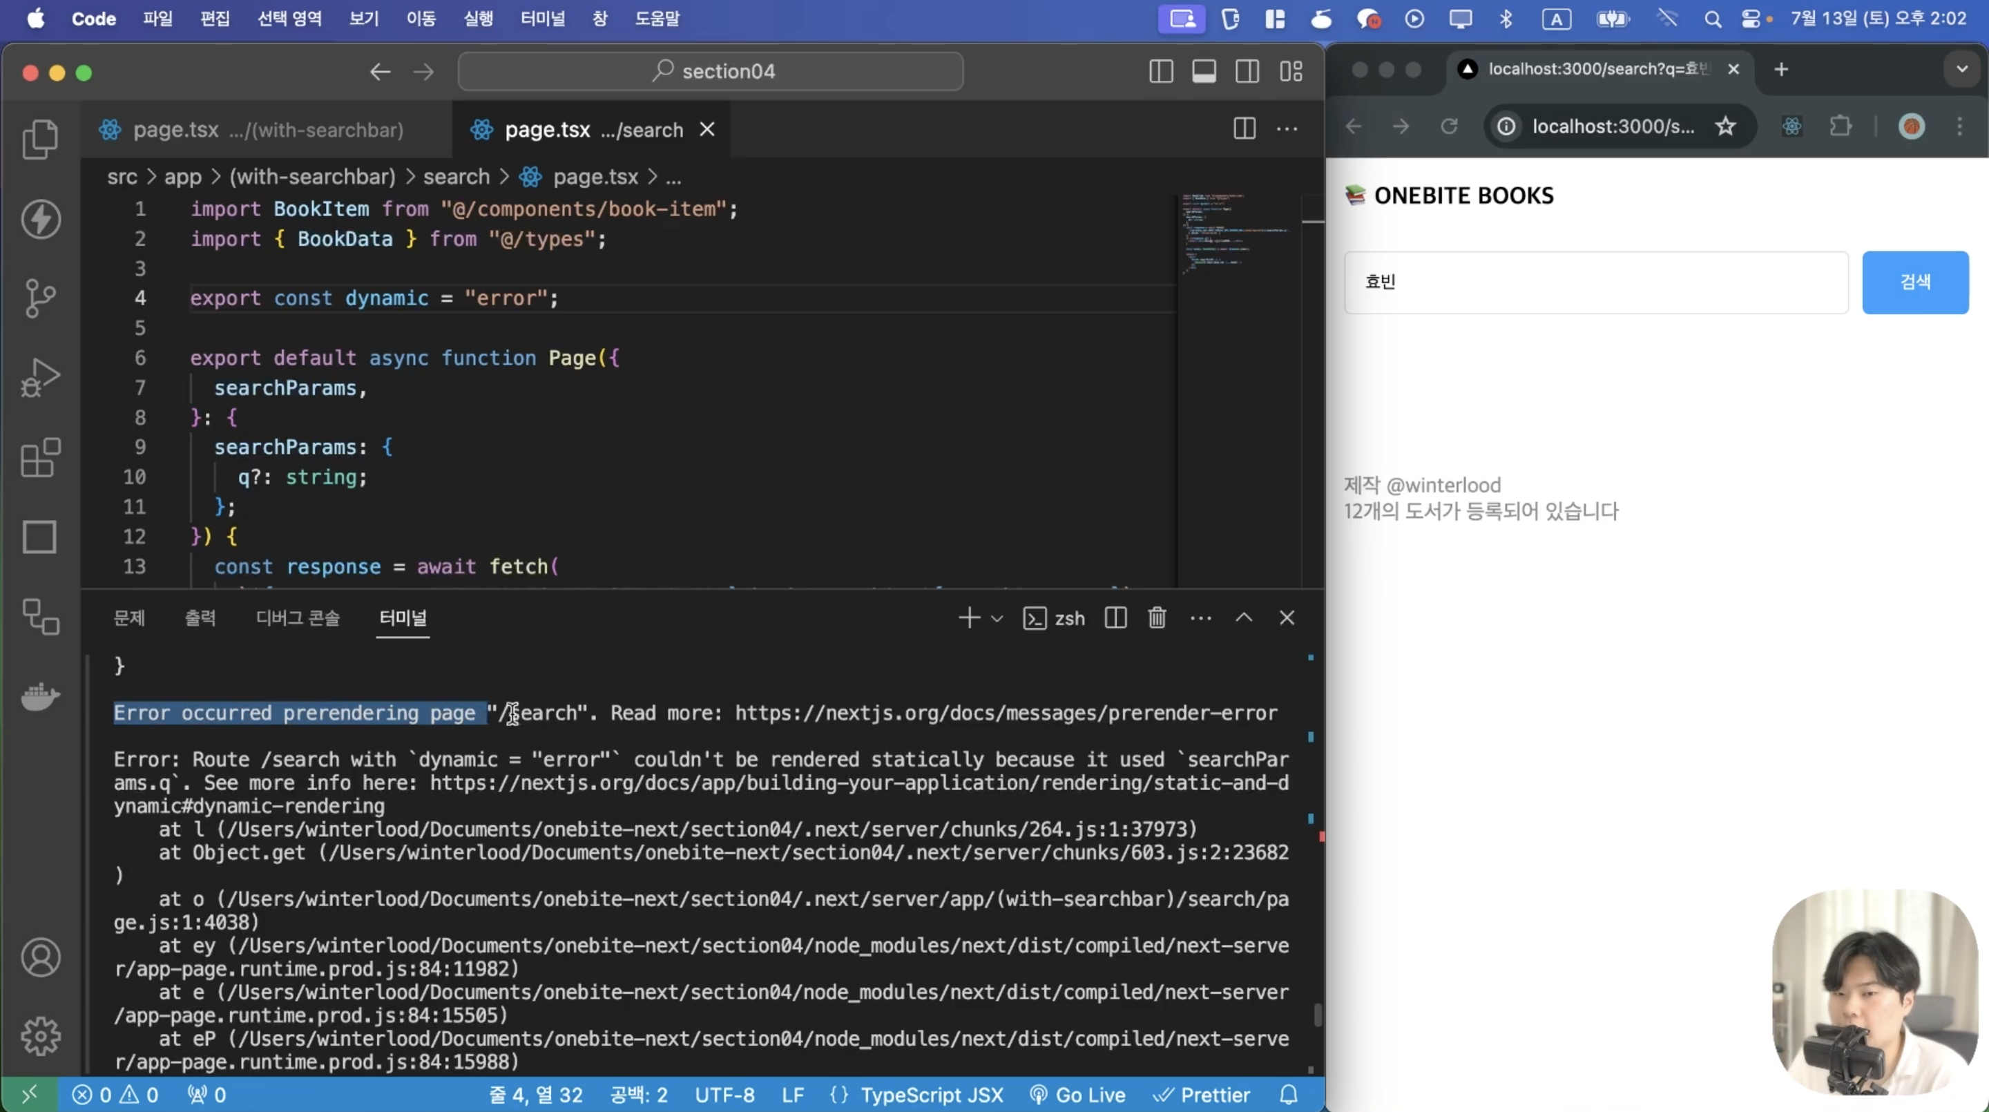Image resolution: width=1989 pixels, height=1112 pixels.
Task: Change the LF end-of-line sequence
Action: click(x=792, y=1095)
